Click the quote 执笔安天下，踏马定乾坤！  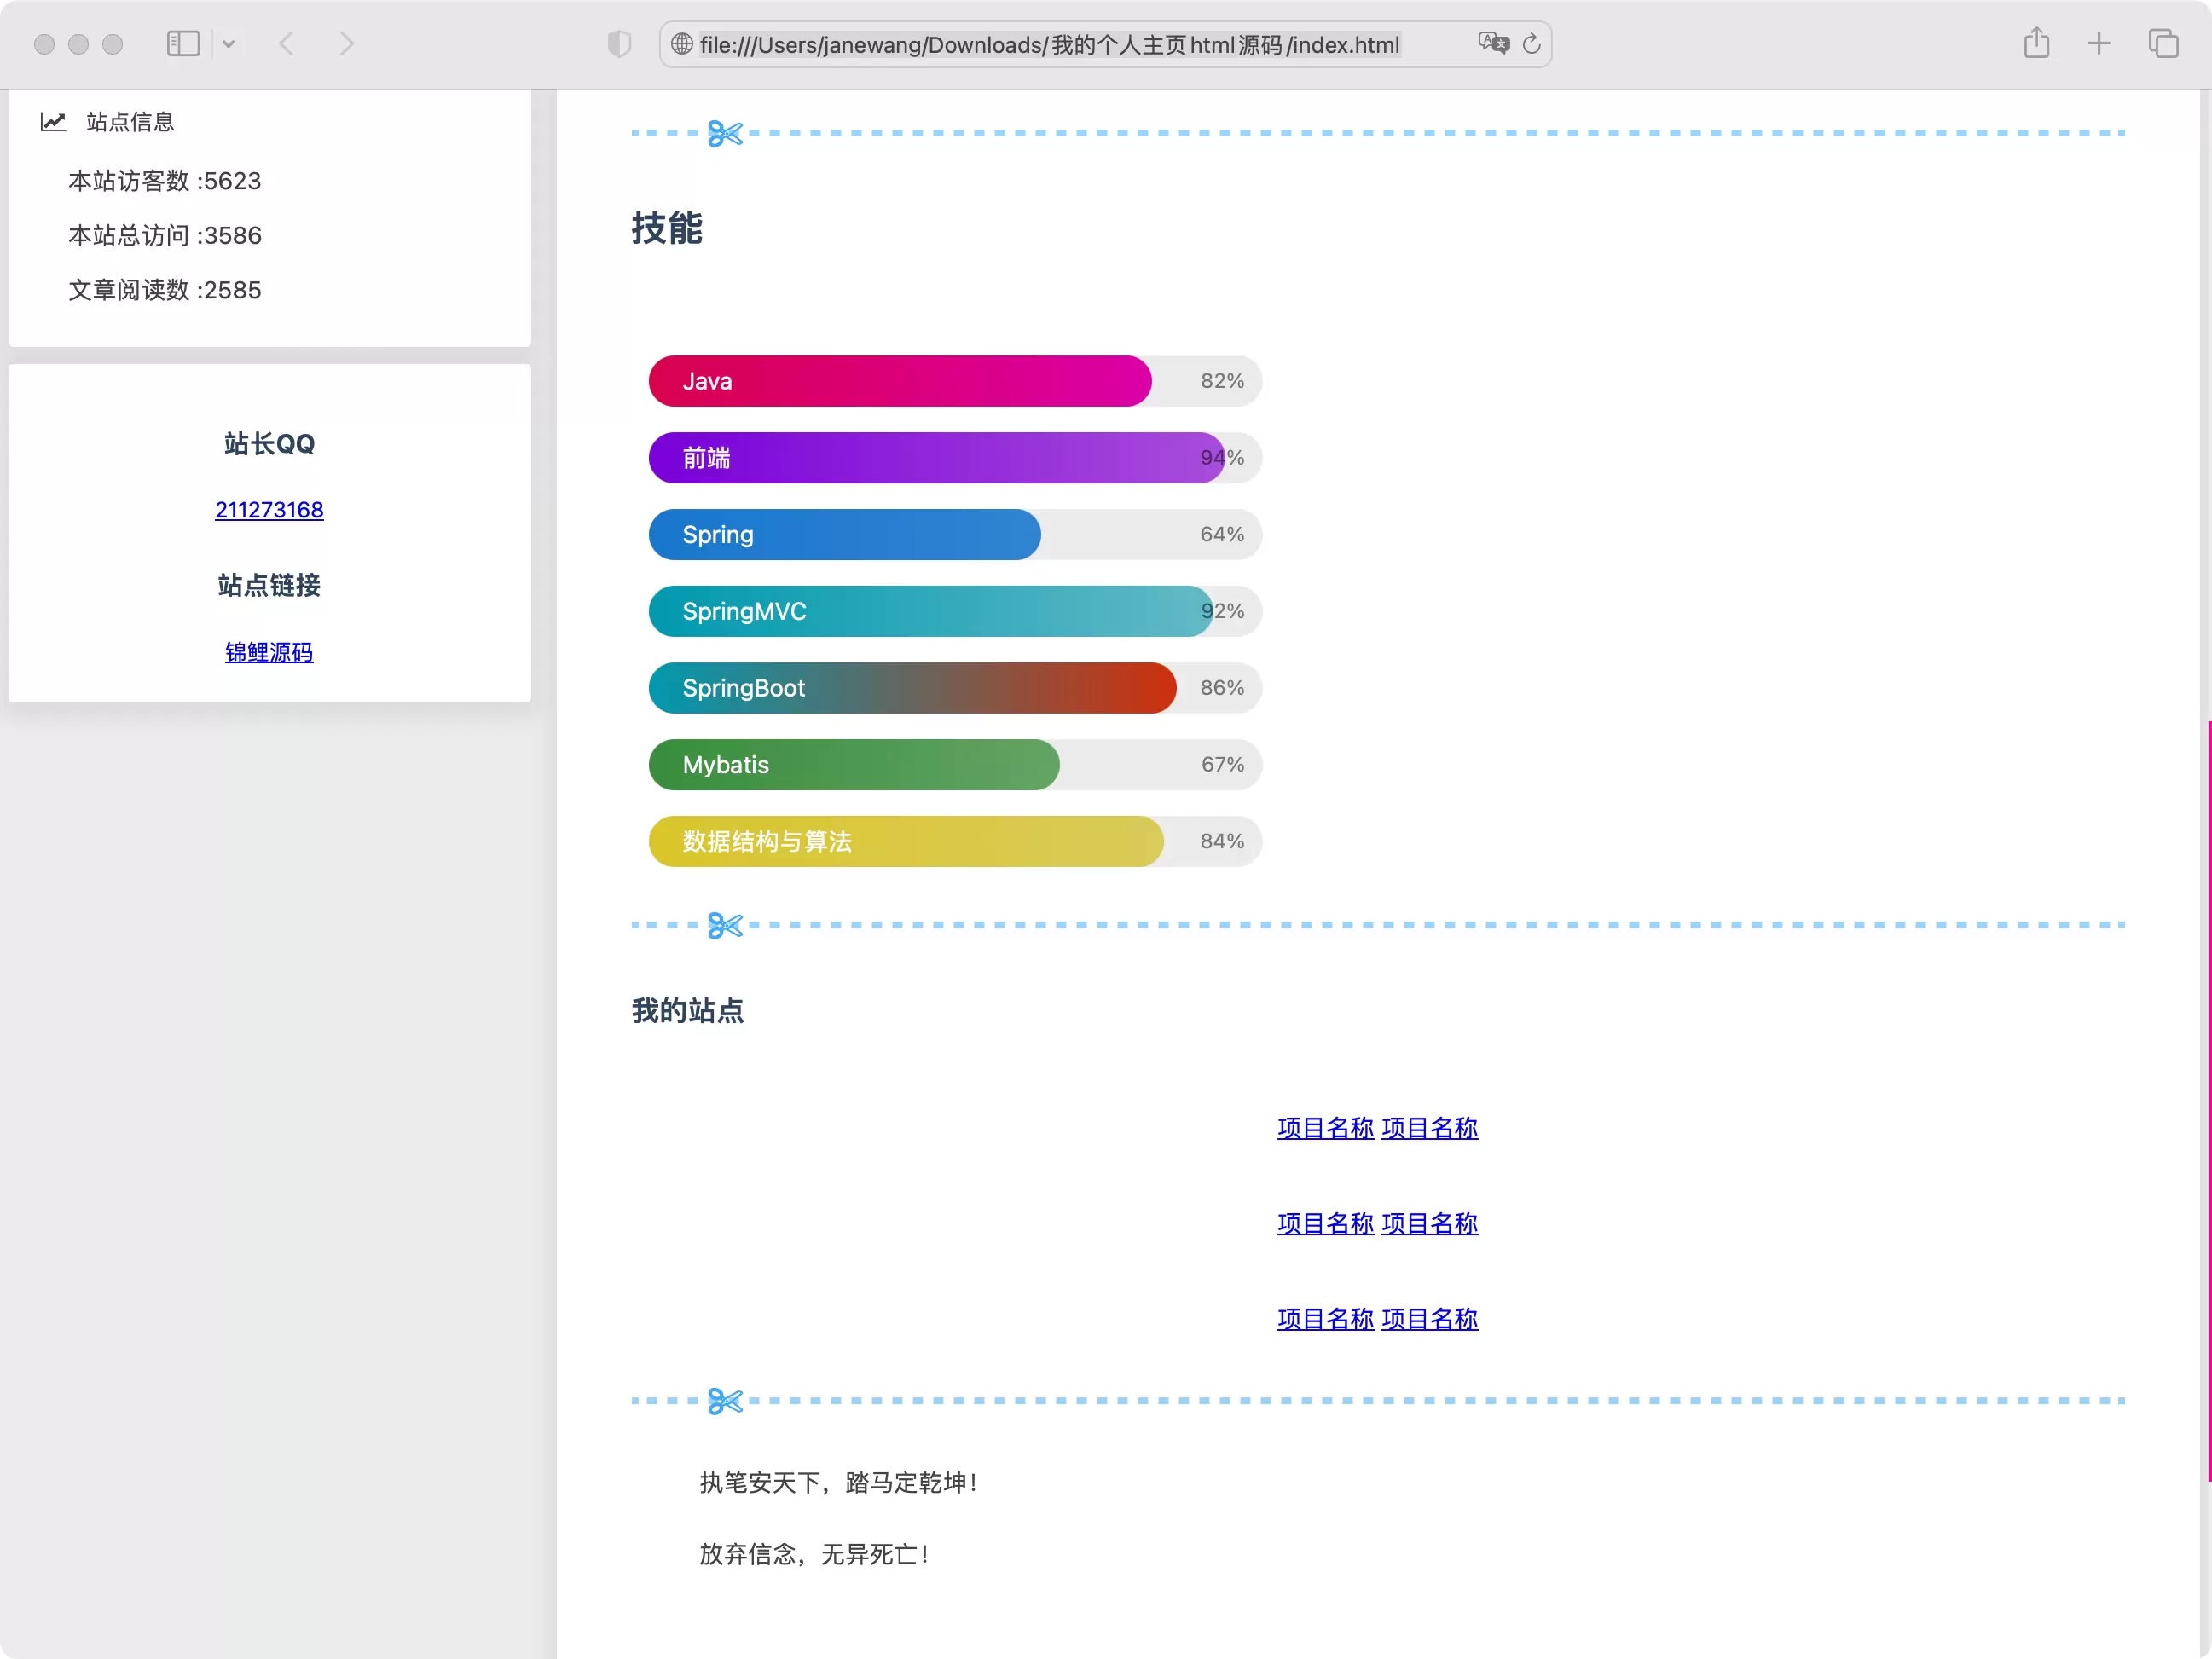pos(840,1483)
